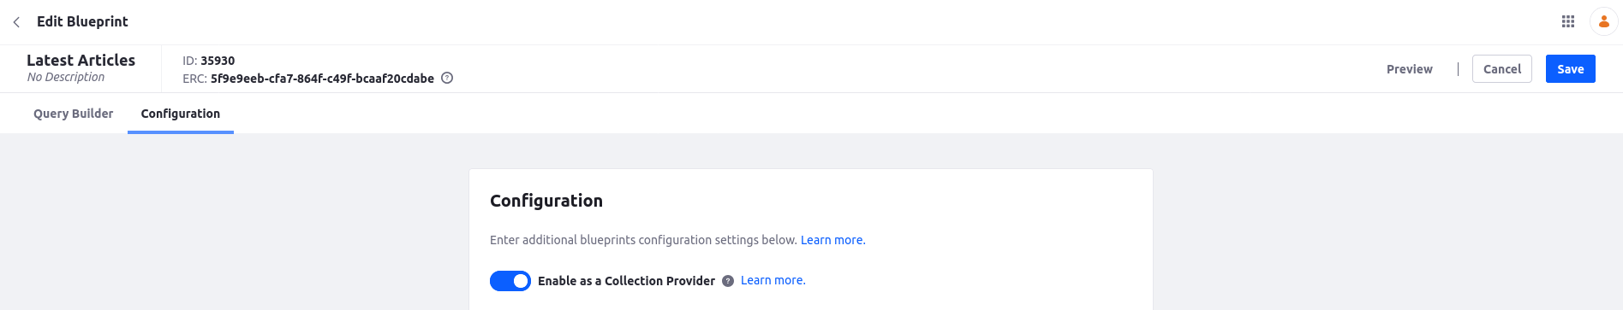Click the Configuration section heading
This screenshot has width=1623, height=310.
tap(546, 201)
